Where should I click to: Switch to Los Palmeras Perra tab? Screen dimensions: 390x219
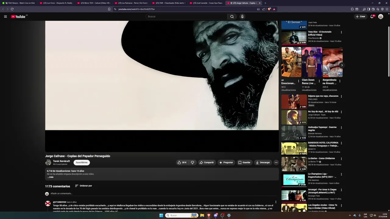(131, 3)
